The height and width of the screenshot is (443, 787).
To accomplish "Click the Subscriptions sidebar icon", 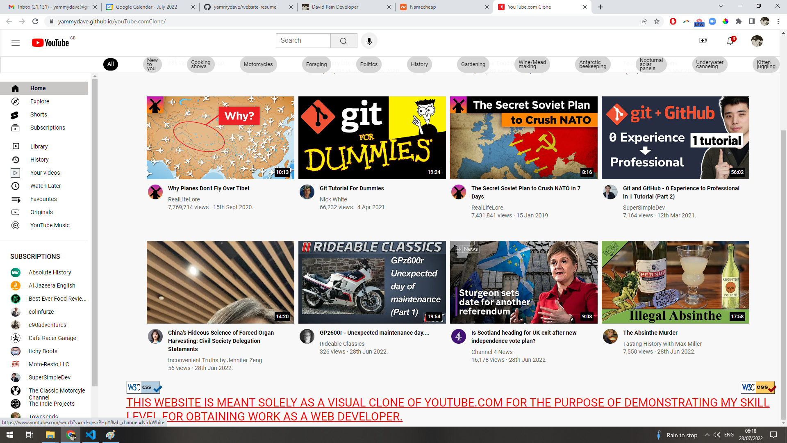I will tap(16, 128).
